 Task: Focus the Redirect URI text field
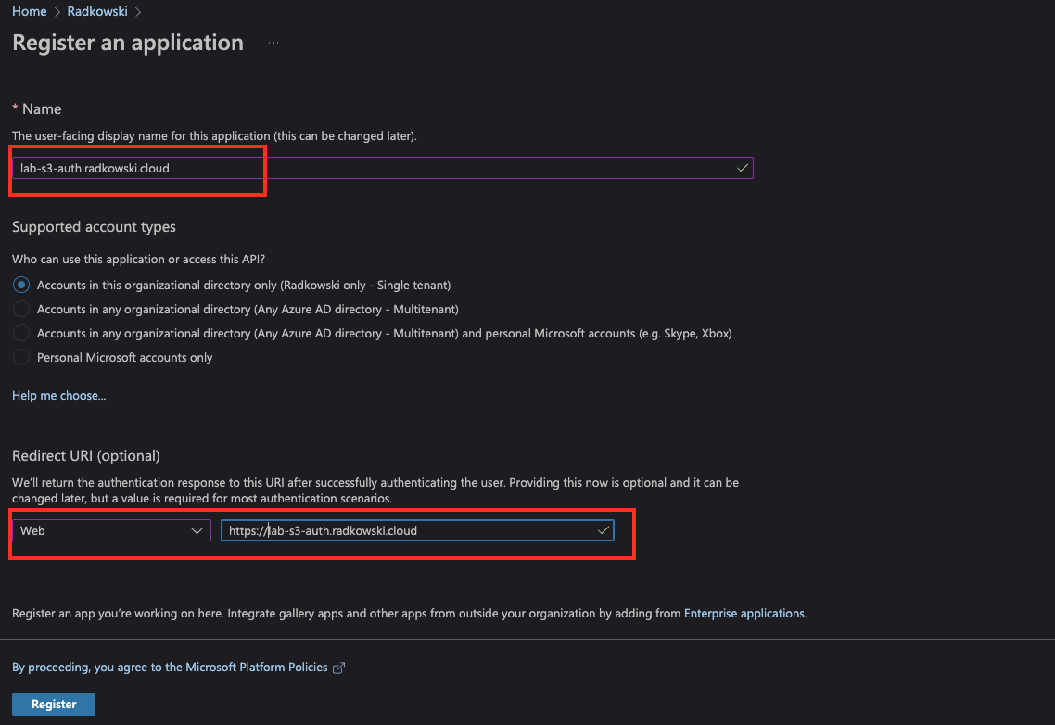(417, 530)
